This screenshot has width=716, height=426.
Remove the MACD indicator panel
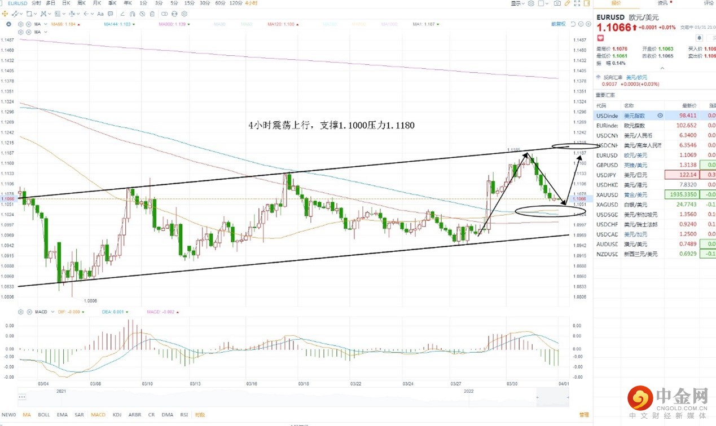click(29, 312)
